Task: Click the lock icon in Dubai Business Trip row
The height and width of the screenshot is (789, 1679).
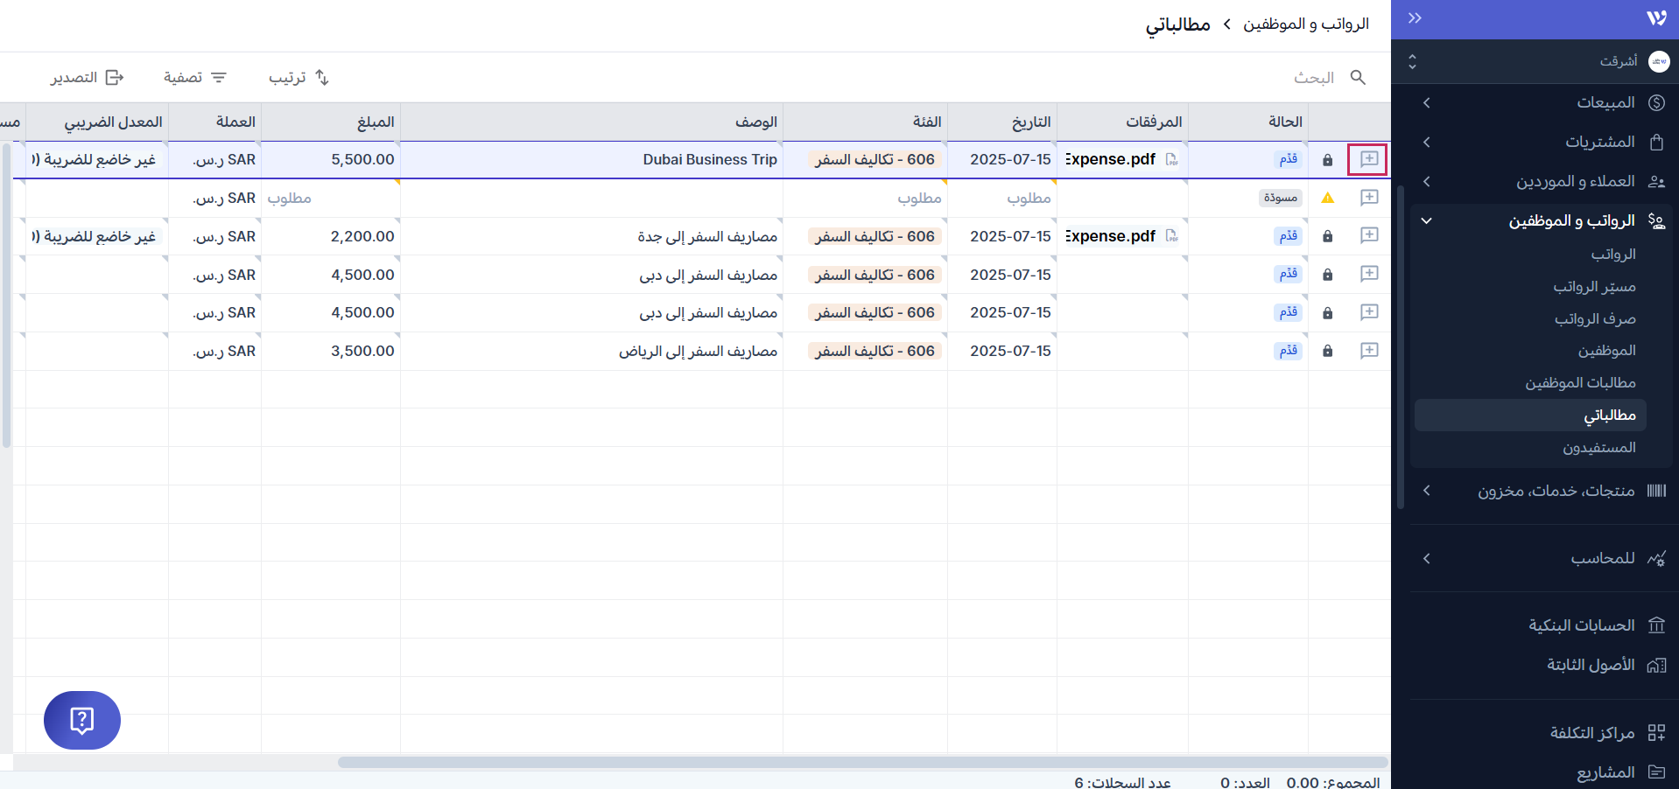Action: [1327, 160]
